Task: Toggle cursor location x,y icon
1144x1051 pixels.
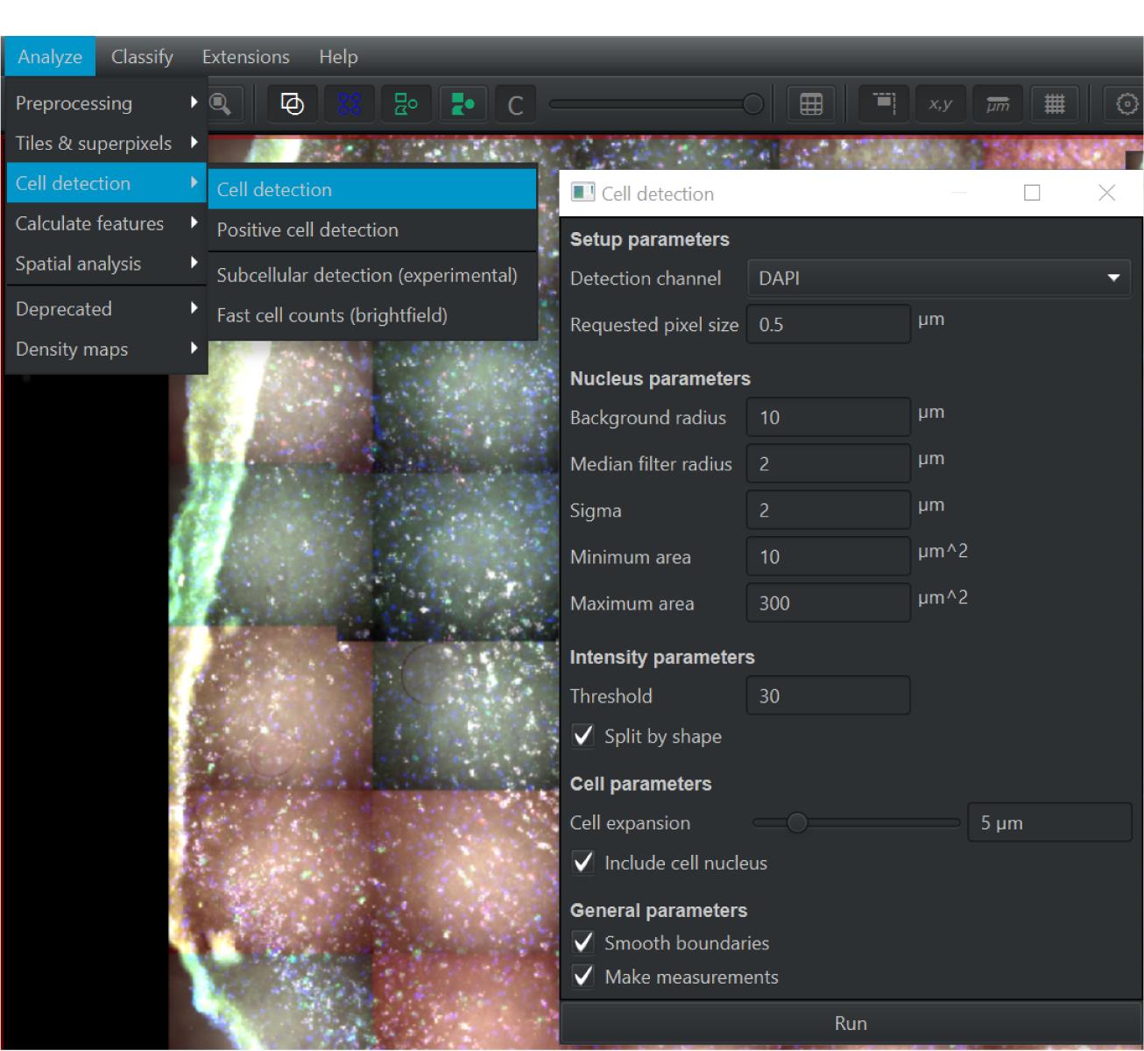Action: pyautogui.click(x=940, y=104)
